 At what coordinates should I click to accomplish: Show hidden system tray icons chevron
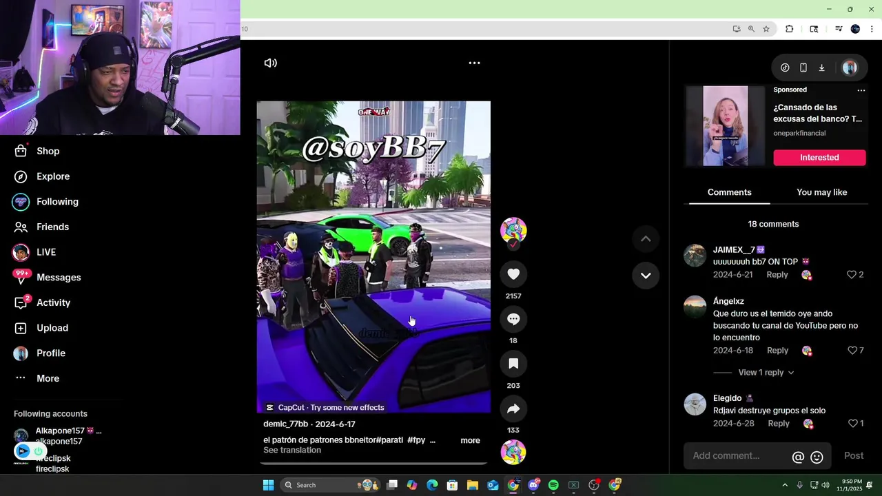(784, 485)
